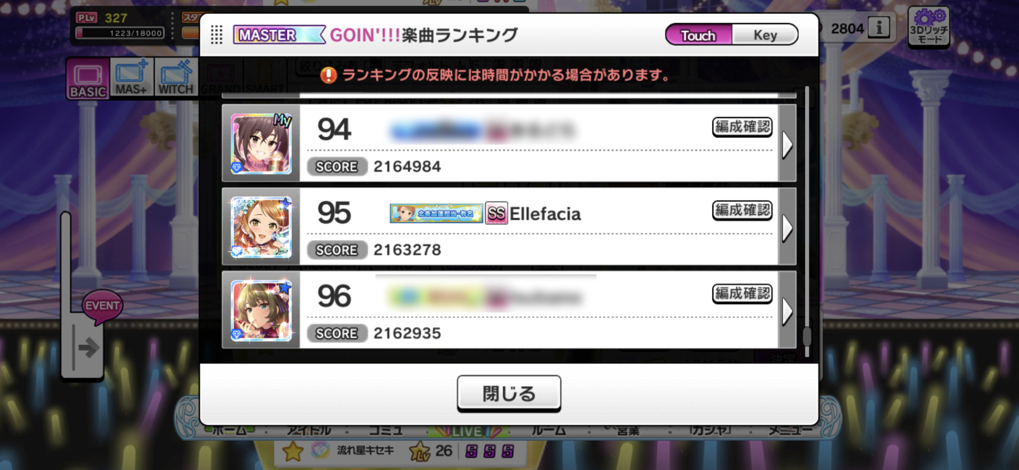Viewport: 1019px width, 470px height.
Task: Click 編成確認 for rank 95 Ellefacia
Action: click(742, 210)
